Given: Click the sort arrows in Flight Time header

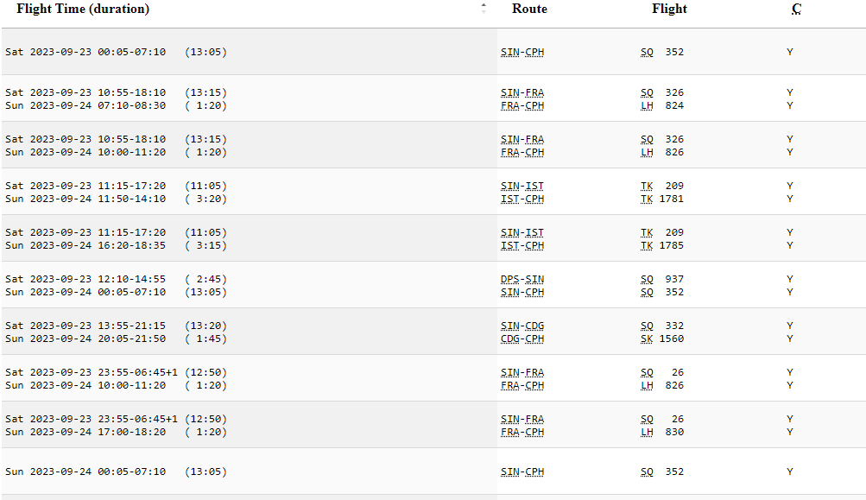Looking at the screenshot, I should [484, 9].
